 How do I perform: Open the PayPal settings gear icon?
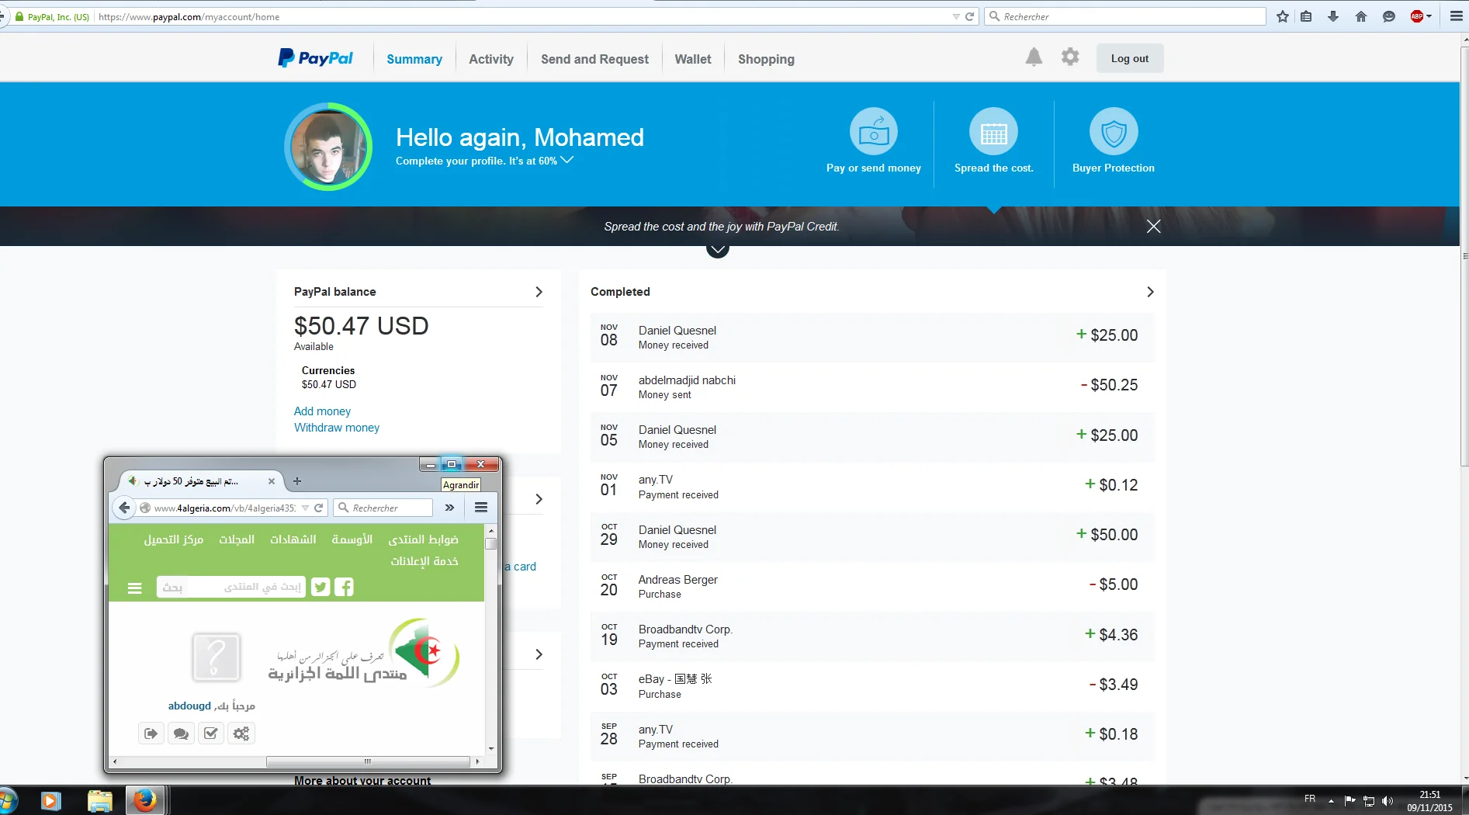[x=1070, y=57]
